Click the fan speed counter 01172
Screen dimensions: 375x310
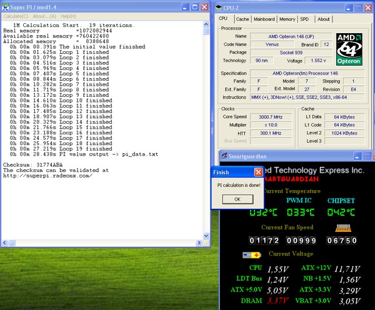264,241
